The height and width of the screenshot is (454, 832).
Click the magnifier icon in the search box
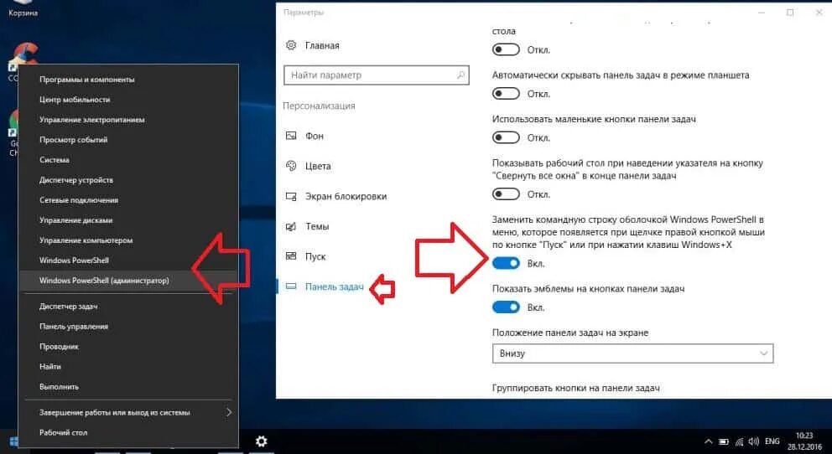(x=460, y=75)
